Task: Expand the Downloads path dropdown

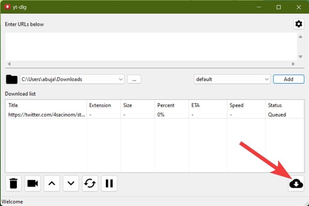Action: pyautogui.click(x=121, y=79)
